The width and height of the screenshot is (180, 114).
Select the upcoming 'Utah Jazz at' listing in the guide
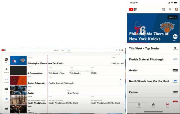point(118,63)
